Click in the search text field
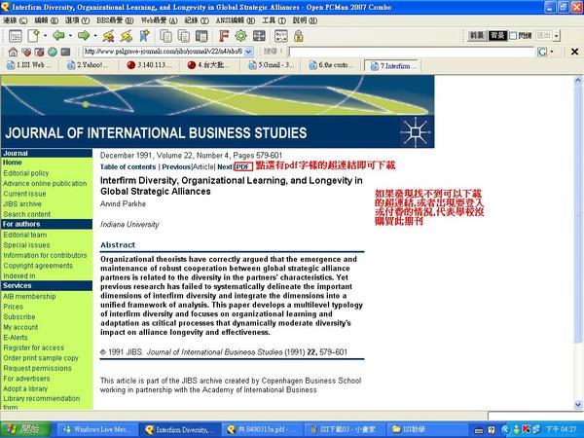The height and width of the screenshot is (438, 584). [412, 52]
